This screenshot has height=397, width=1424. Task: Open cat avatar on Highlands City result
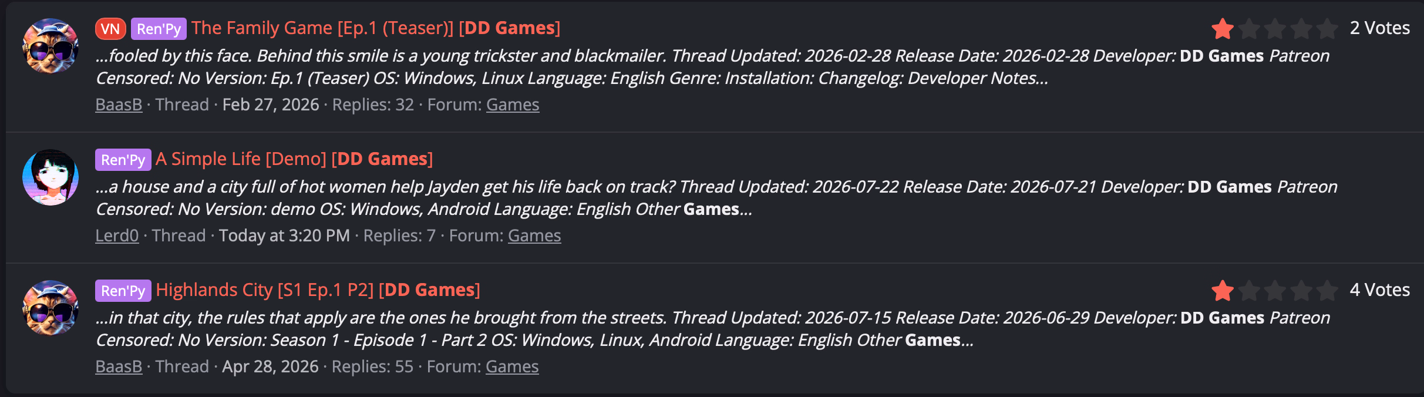51,308
